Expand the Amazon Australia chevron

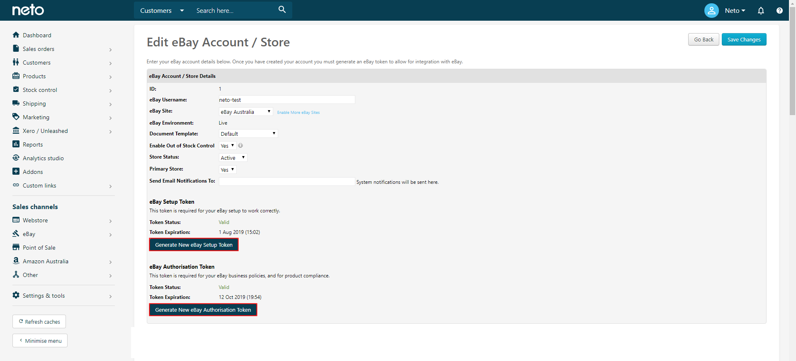[x=110, y=262]
